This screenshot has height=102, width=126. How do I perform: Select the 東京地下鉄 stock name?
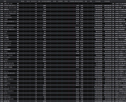[x=7, y=101]
